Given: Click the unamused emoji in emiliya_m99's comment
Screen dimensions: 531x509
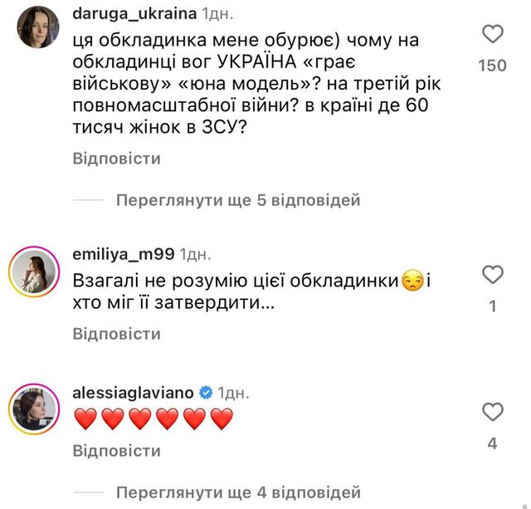Looking at the screenshot, I should tap(412, 281).
